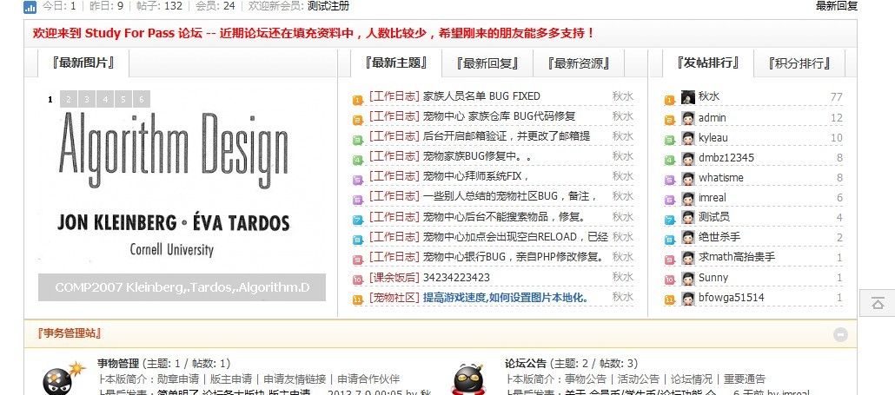Open user bfowga51514 in post ranking

[731, 298]
